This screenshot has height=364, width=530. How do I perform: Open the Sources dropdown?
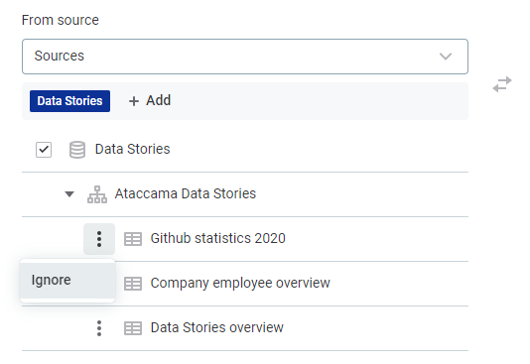pos(245,57)
